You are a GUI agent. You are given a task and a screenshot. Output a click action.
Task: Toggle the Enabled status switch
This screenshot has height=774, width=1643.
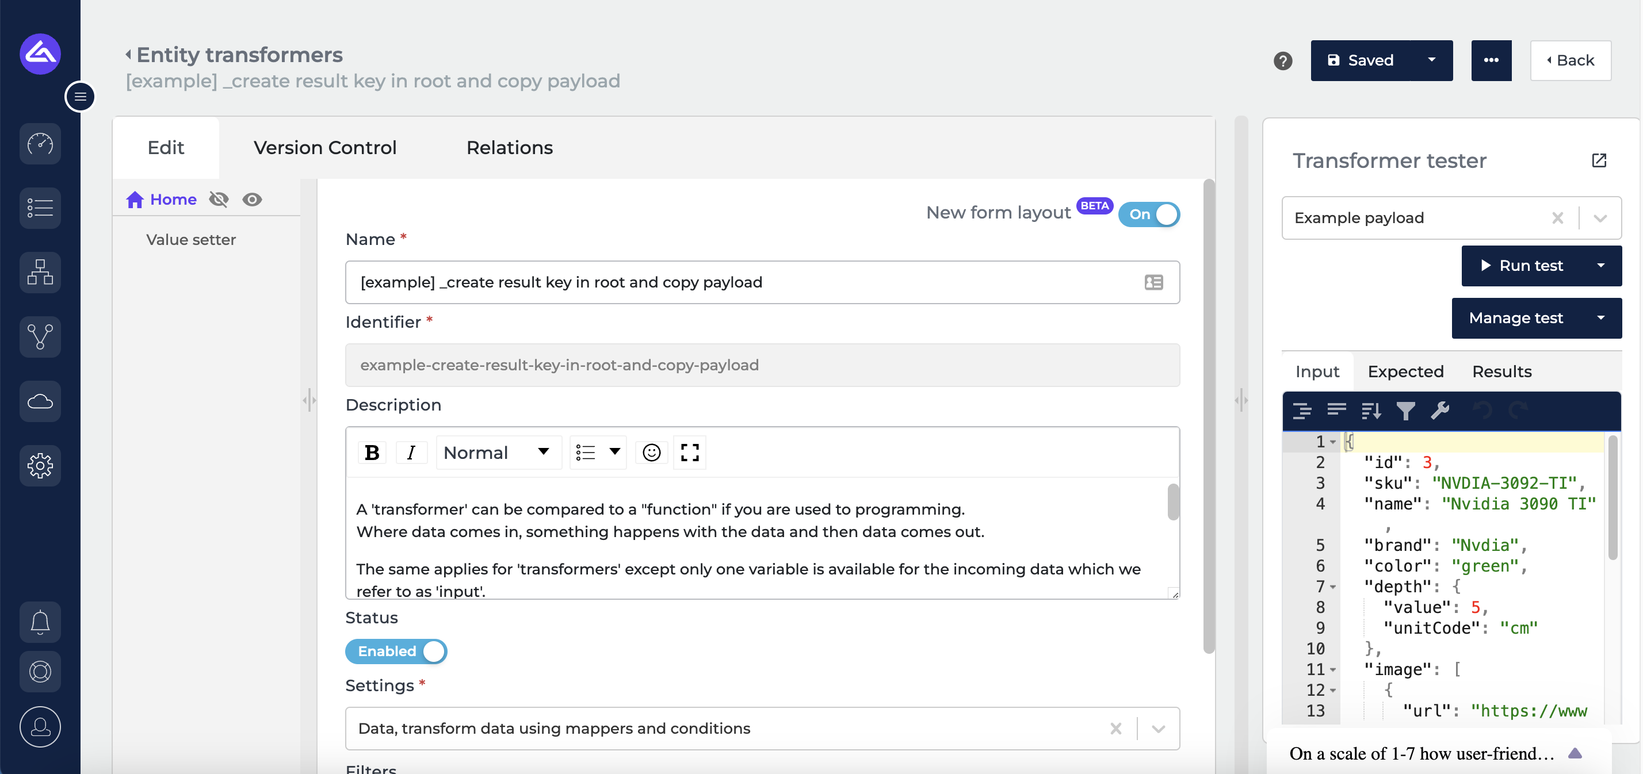pos(396,651)
